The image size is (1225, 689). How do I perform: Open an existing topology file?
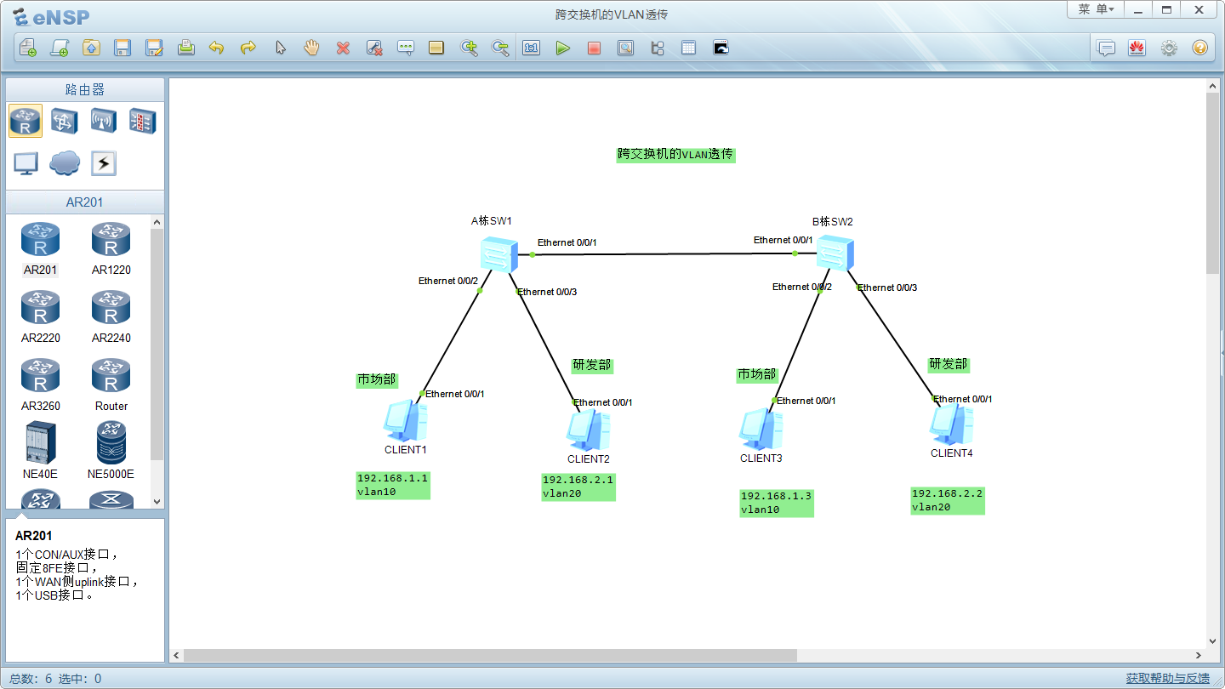[91, 48]
